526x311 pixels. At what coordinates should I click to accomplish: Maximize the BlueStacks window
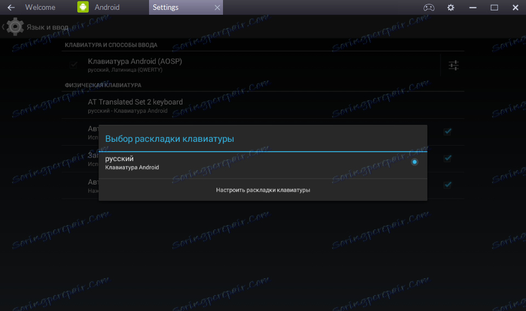[x=494, y=7]
